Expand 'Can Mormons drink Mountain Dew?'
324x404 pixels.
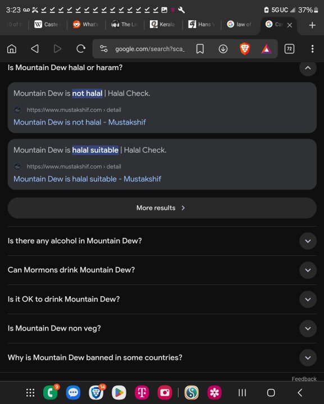pos(308,270)
